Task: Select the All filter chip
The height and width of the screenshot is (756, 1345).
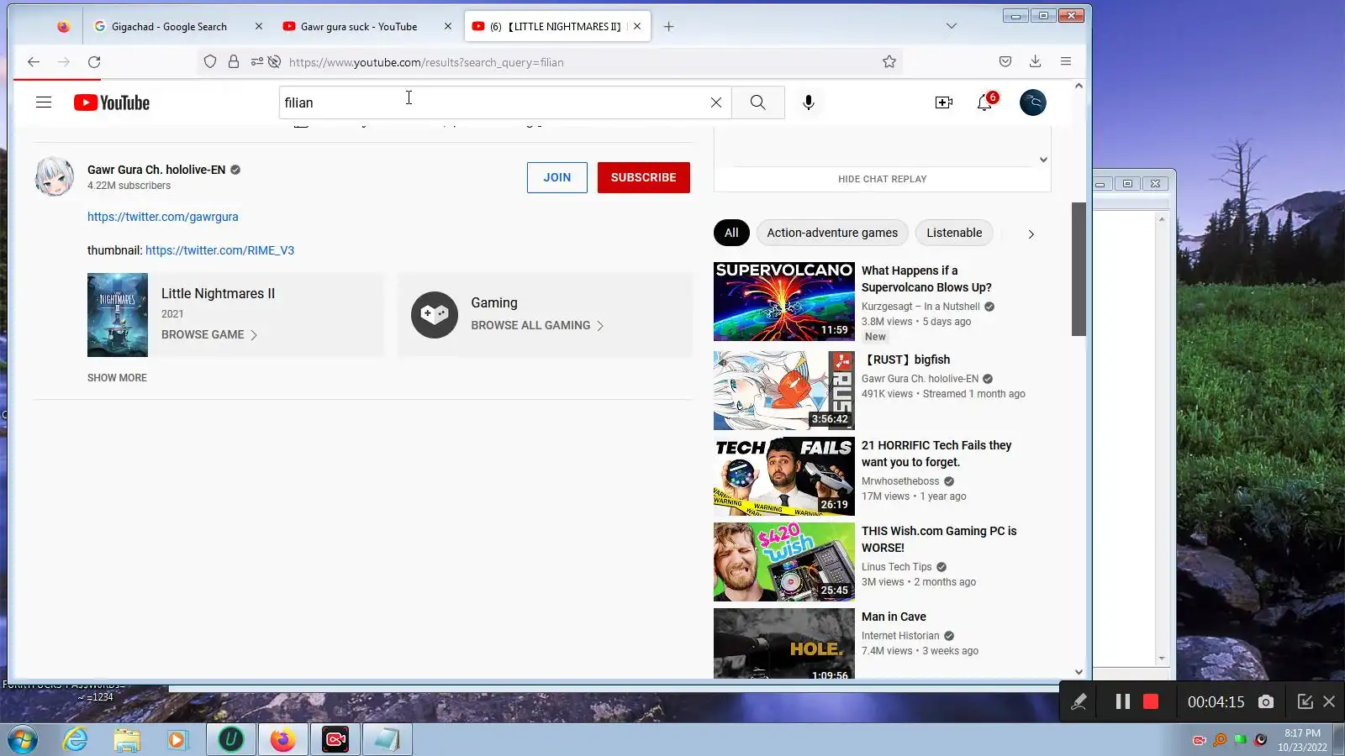Action: tap(731, 233)
